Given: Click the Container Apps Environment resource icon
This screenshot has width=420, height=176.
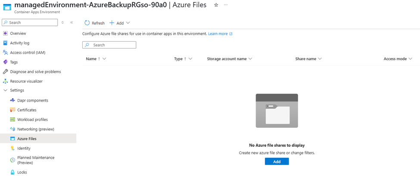Looking at the screenshot, I should (8, 8).
